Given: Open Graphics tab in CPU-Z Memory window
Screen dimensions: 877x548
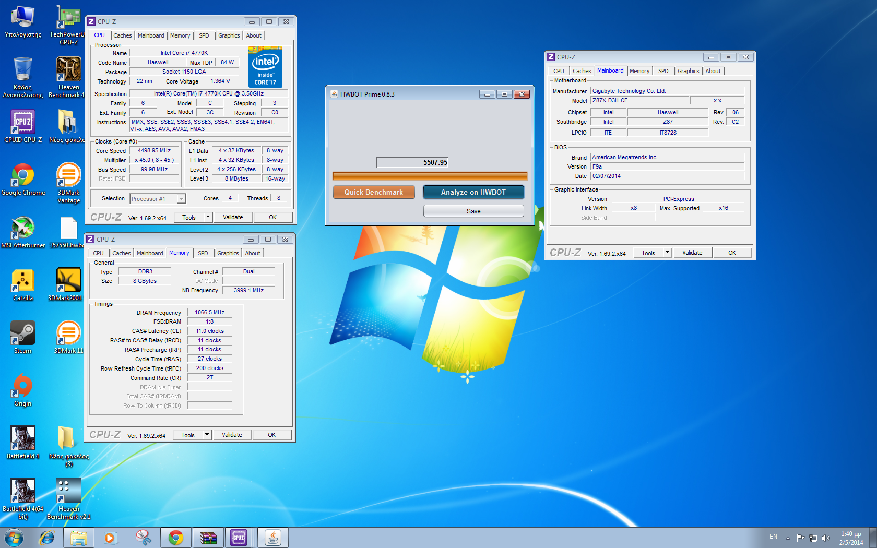Looking at the screenshot, I should pos(228,253).
